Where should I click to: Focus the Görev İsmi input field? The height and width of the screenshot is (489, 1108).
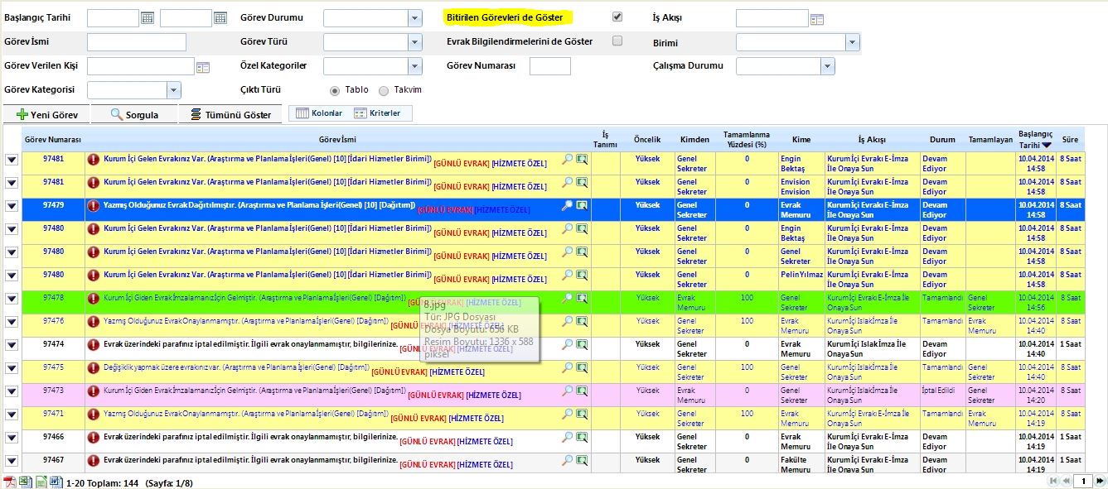coord(137,42)
